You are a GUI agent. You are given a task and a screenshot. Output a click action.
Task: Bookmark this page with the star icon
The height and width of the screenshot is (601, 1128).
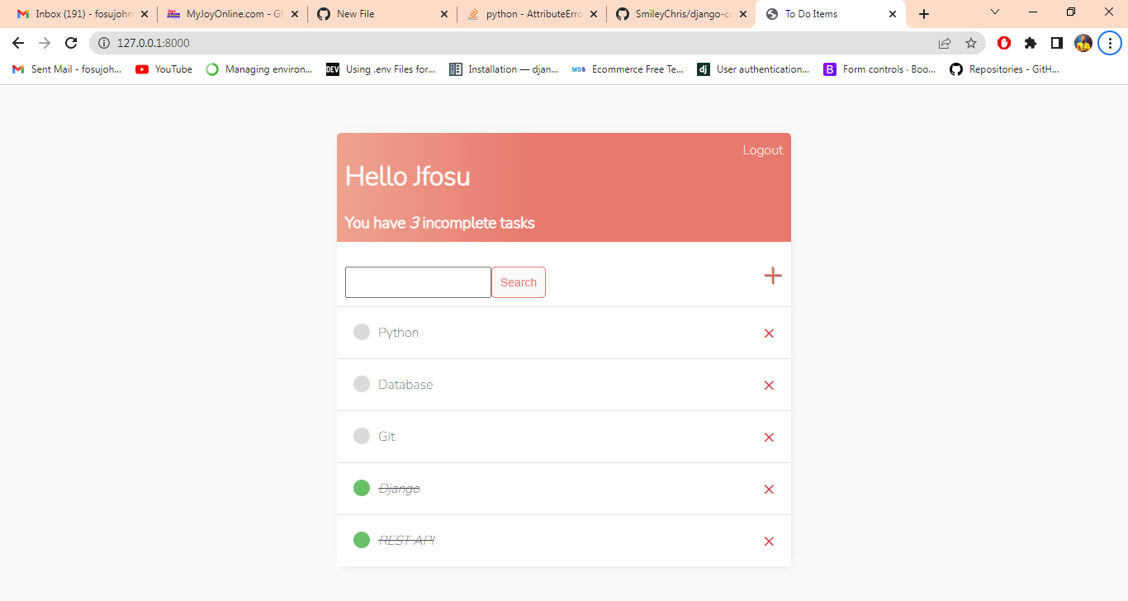coord(971,43)
